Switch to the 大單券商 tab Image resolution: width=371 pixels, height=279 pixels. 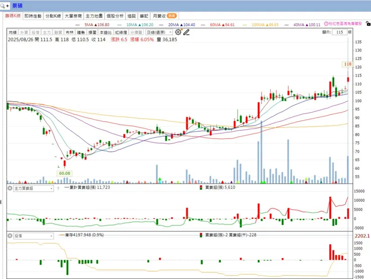73,16
